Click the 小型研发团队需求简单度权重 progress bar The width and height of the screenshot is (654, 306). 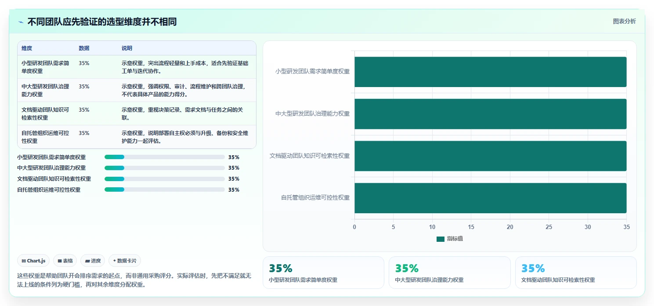(x=165, y=157)
